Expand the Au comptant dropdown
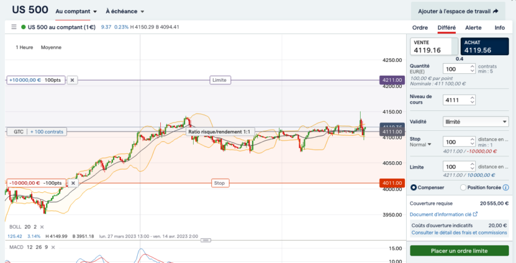 [x=76, y=12]
